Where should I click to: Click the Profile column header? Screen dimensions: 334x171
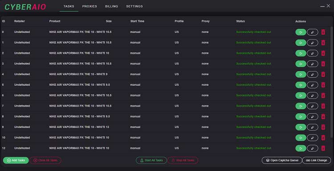[179, 21]
